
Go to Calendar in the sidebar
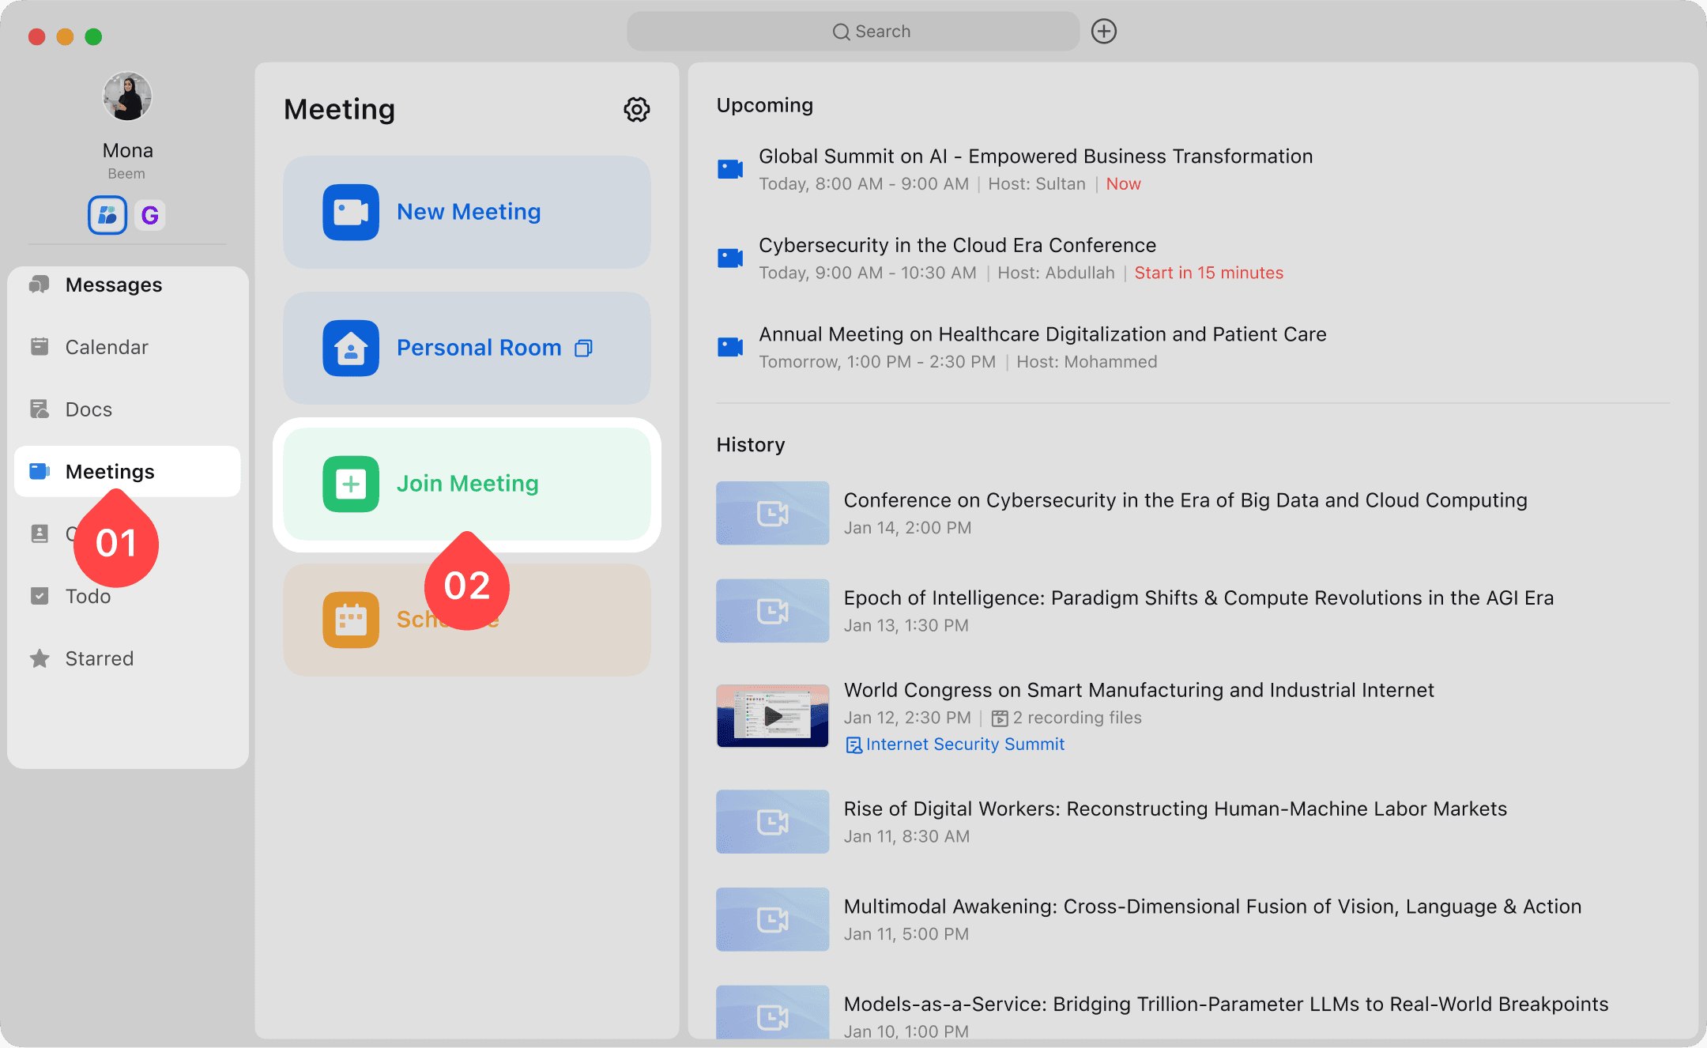(107, 347)
